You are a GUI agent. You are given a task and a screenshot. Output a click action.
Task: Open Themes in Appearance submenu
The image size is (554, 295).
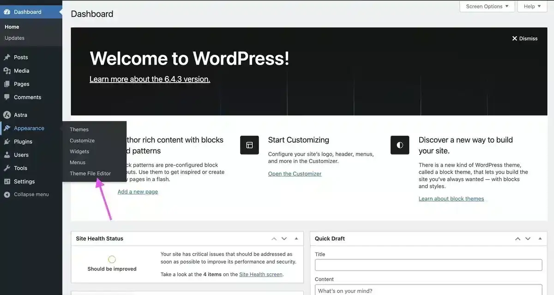click(x=79, y=130)
